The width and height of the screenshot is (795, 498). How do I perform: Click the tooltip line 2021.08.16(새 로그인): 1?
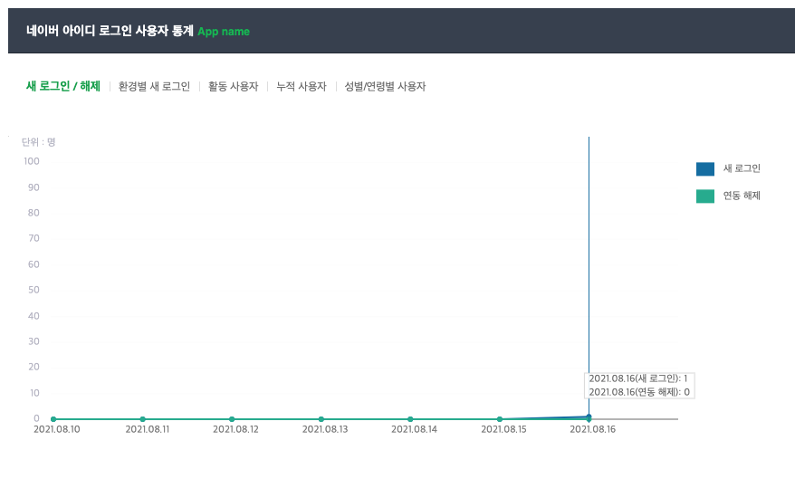(x=637, y=378)
